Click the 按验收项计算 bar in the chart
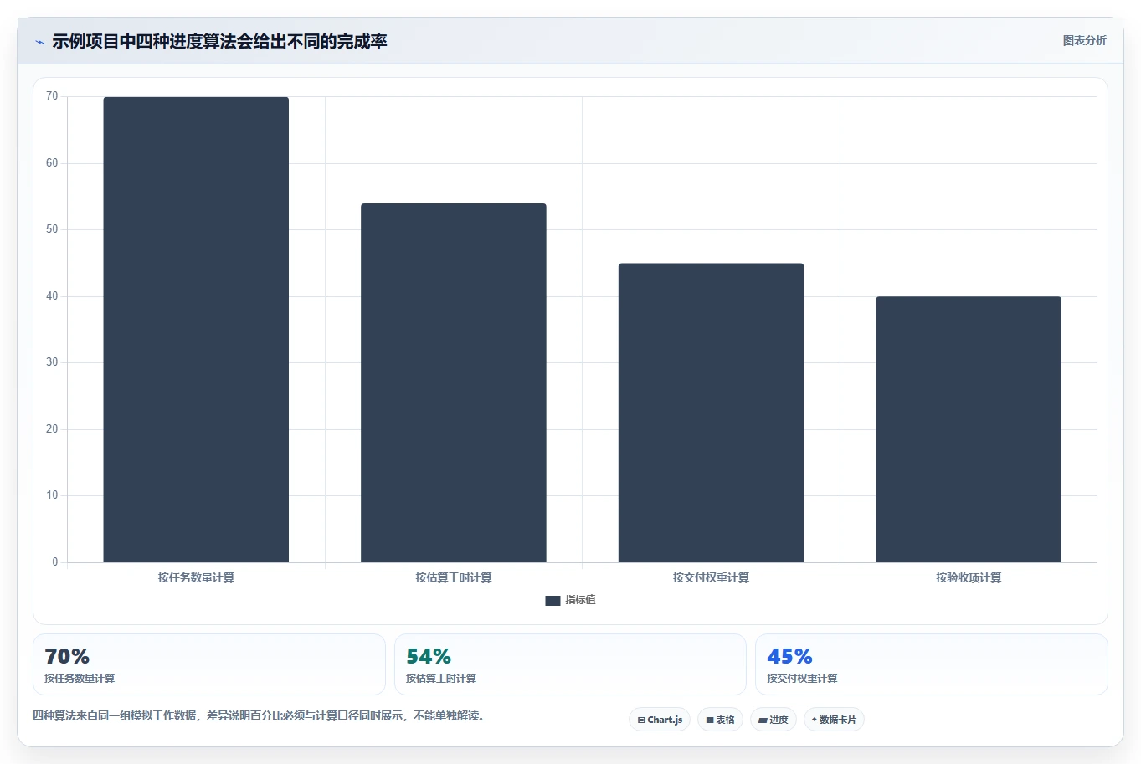Viewport: 1141px width, 764px height. pyautogui.click(x=969, y=429)
